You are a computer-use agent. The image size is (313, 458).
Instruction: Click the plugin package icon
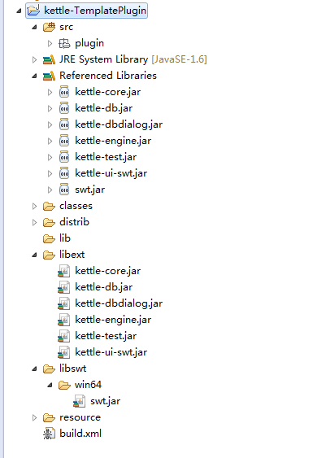tap(64, 43)
